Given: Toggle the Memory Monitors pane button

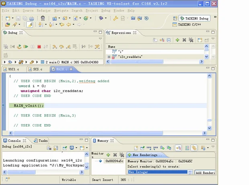Looking at the screenshot, I should pyautogui.click(x=178, y=148).
